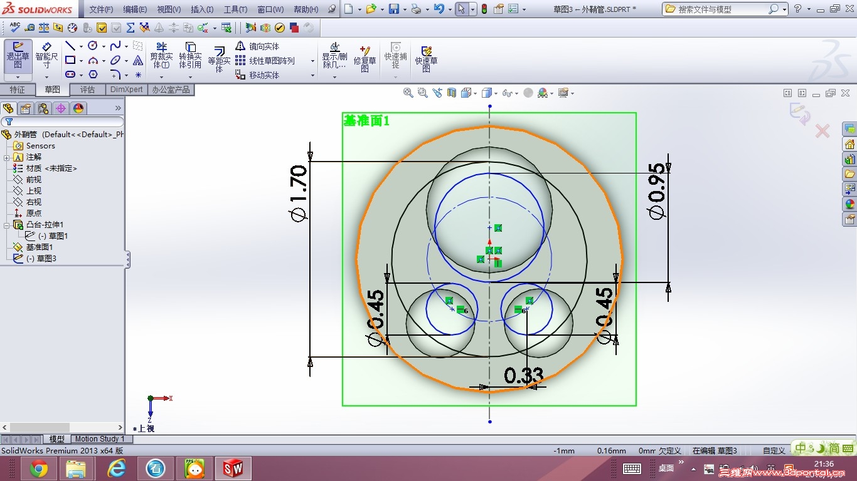Open Internet Explorer from the taskbar

tap(117, 468)
